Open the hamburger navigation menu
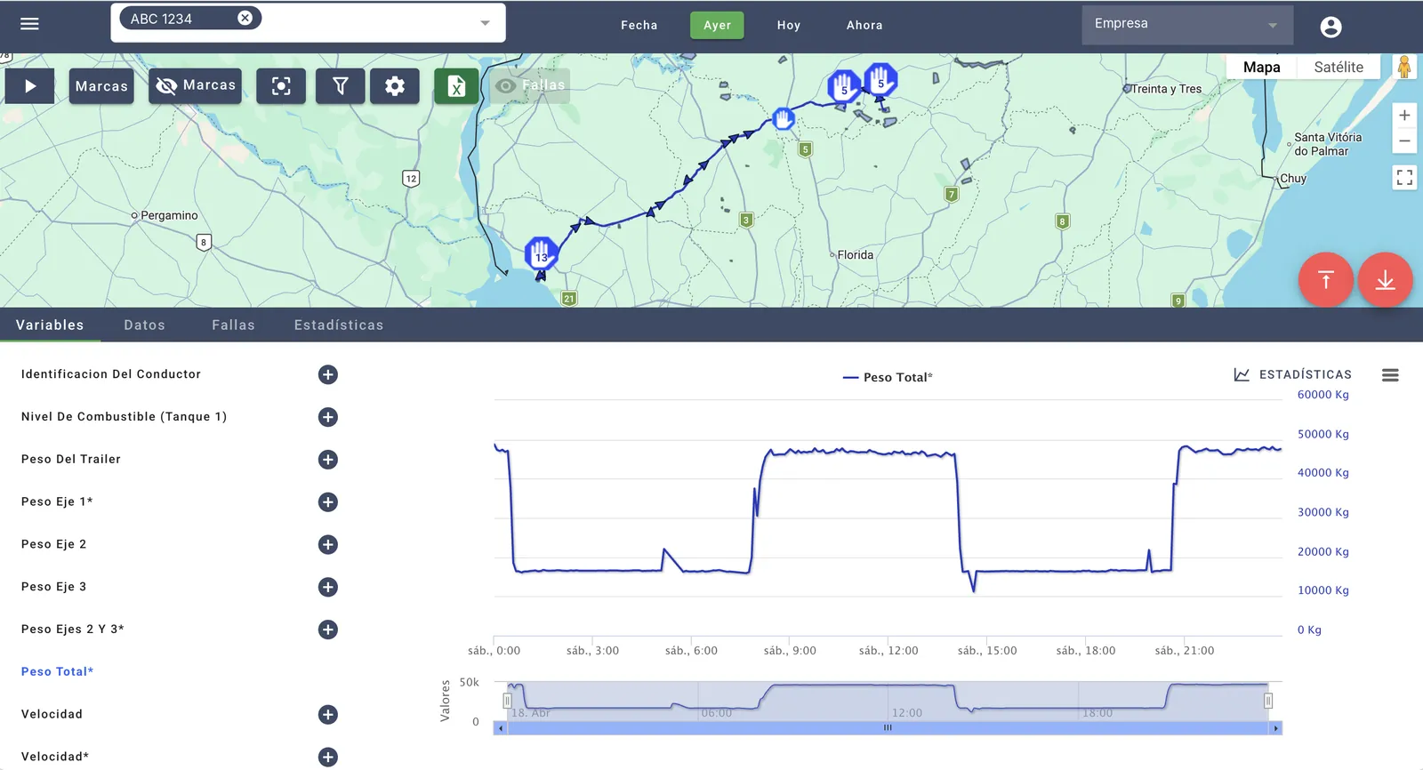The image size is (1423, 770). (x=29, y=24)
